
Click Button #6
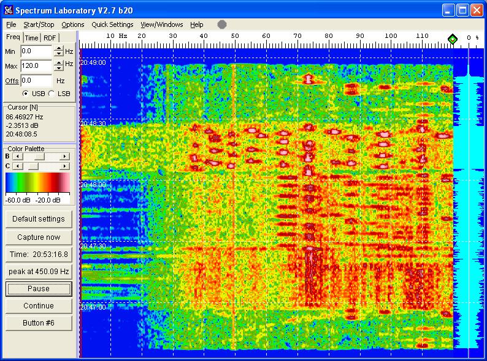pos(39,323)
